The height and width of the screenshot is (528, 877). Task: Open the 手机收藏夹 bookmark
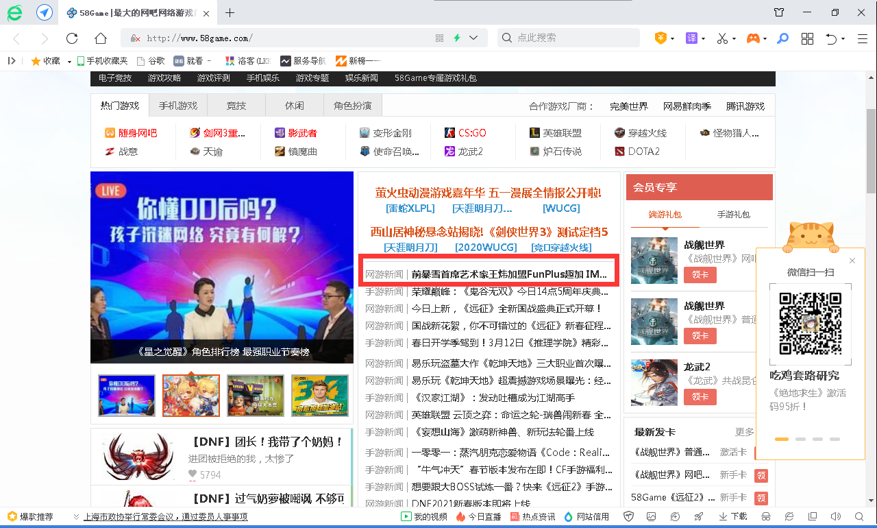point(103,61)
